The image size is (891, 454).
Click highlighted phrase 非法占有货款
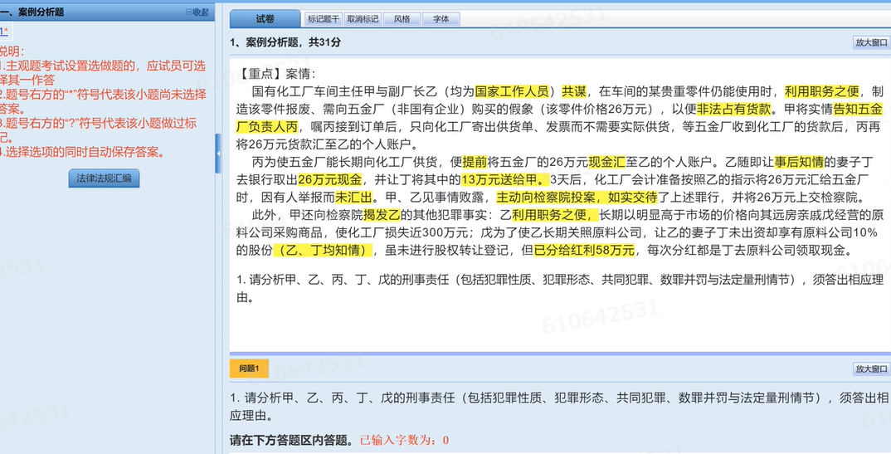733,109
